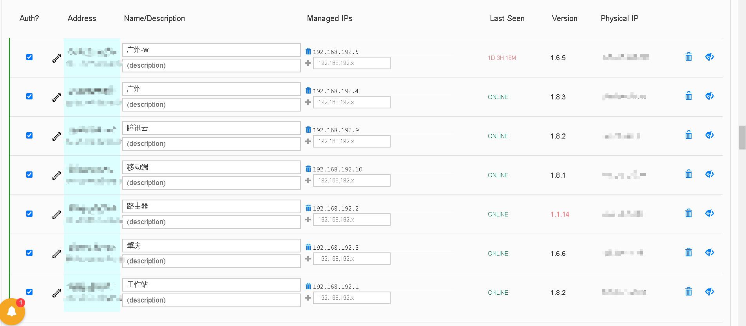Click the 腾讯云 name field

click(211, 128)
